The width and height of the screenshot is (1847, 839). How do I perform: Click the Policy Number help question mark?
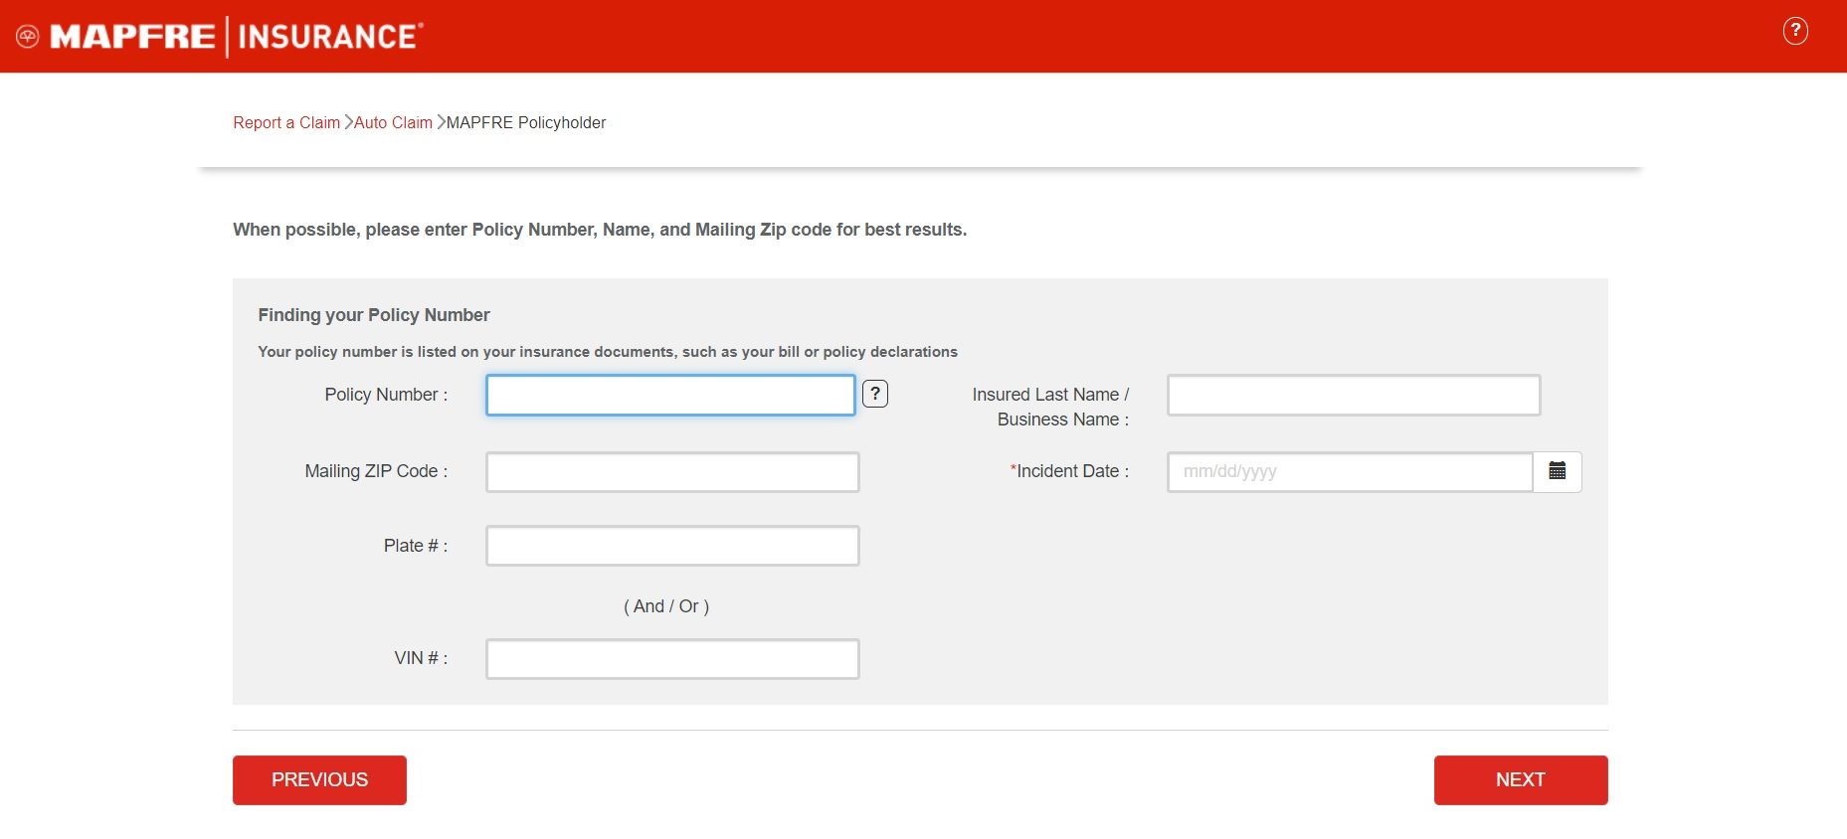[875, 394]
